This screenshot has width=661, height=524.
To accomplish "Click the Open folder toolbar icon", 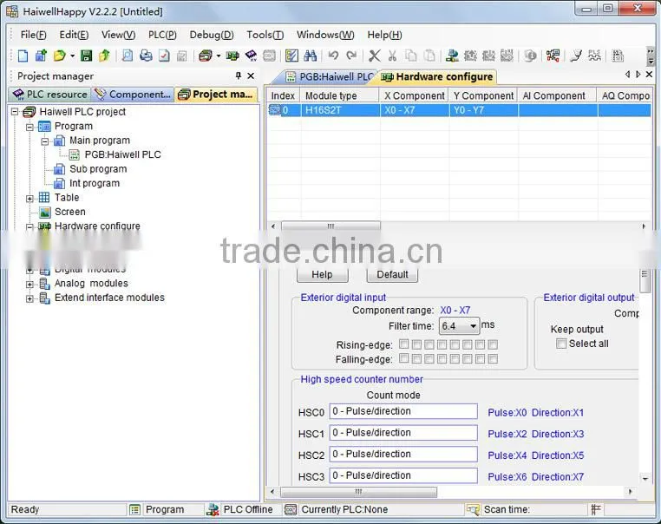I will (59, 56).
